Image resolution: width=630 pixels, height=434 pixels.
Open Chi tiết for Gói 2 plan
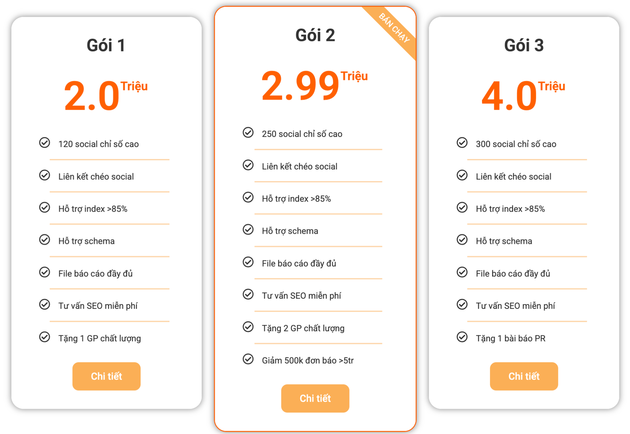pos(315,398)
